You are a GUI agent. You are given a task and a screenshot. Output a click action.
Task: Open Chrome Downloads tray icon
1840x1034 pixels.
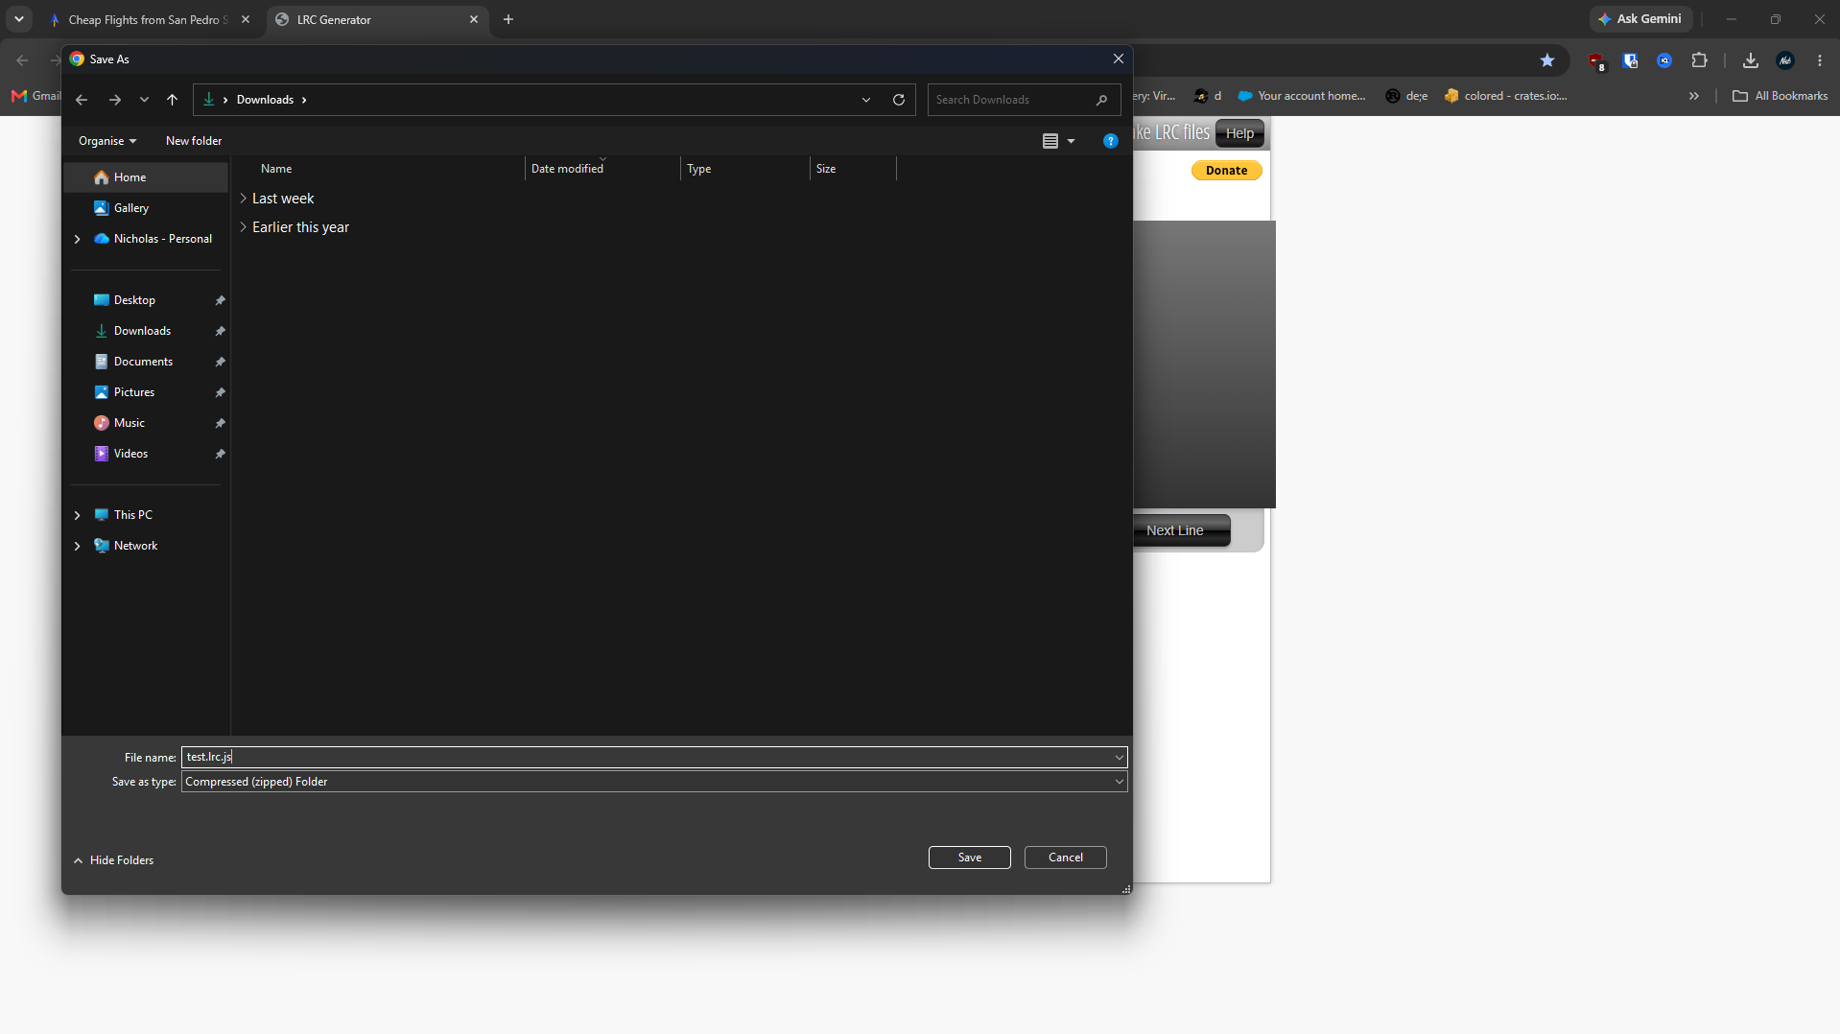coord(1751,60)
